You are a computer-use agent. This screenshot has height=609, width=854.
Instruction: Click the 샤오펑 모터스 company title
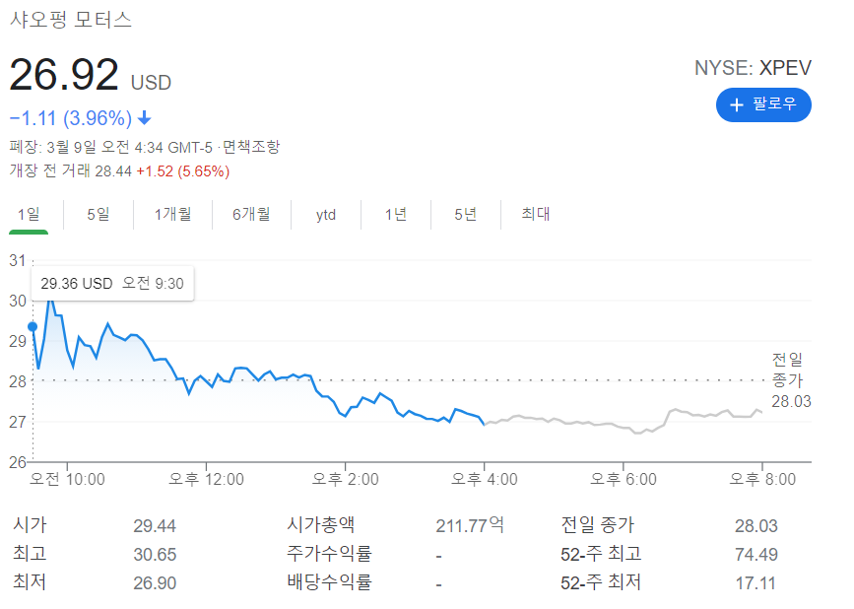coord(71,20)
